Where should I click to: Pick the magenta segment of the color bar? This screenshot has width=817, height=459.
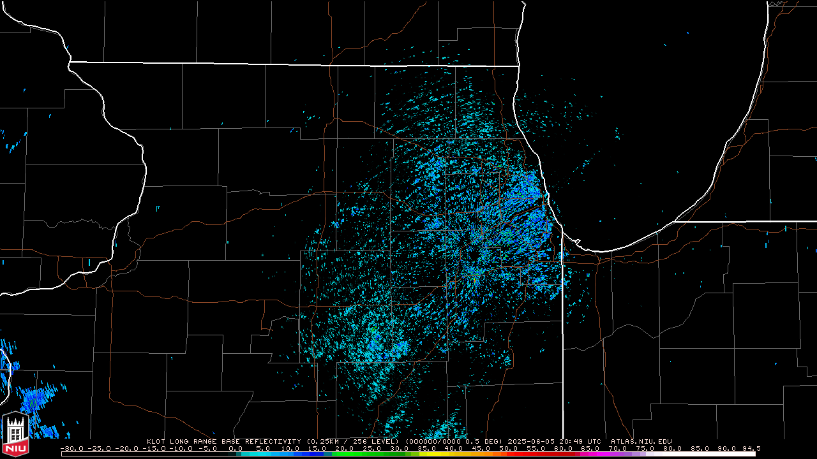[595, 454]
